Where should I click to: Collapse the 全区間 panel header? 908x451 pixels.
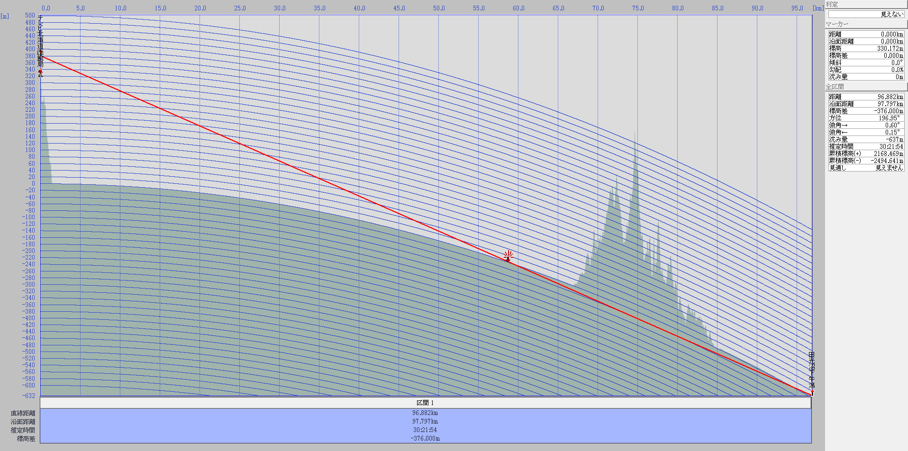click(866, 87)
